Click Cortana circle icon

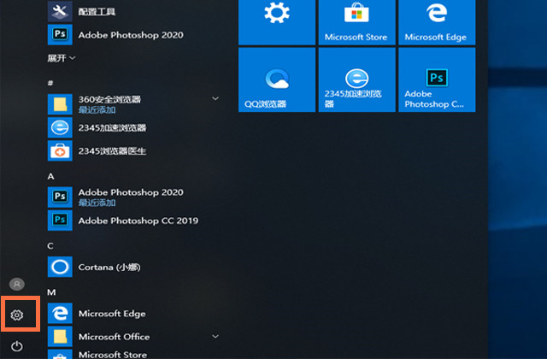tap(60, 267)
